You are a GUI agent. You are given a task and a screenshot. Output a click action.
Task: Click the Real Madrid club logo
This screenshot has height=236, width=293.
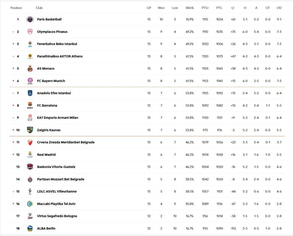coord(30,155)
